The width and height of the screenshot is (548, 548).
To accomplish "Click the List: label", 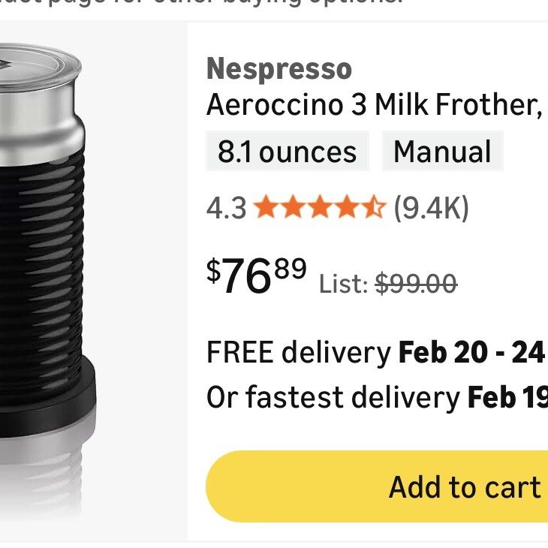I will tap(343, 284).
